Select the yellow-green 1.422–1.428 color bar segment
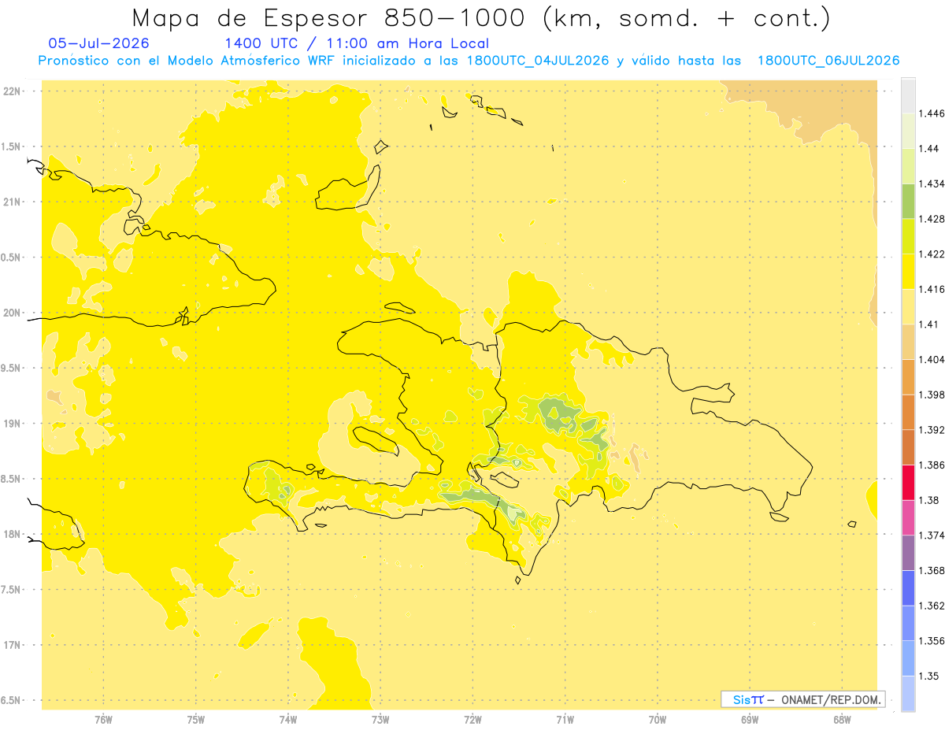The height and width of the screenshot is (730, 945). click(908, 236)
